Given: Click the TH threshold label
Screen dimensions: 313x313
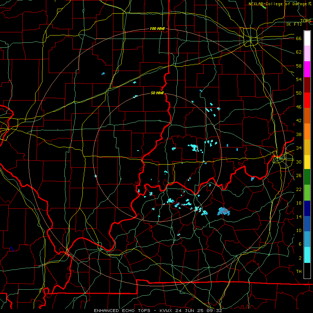Looking at the screenshot, I should [x=299, y=272].
